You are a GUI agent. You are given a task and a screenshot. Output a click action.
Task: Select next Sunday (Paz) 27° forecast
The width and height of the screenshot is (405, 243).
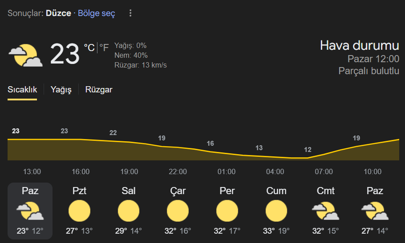pos(375,211)
